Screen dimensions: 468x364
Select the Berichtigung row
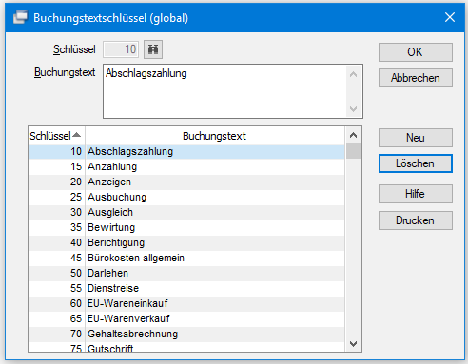coord(186,242)
